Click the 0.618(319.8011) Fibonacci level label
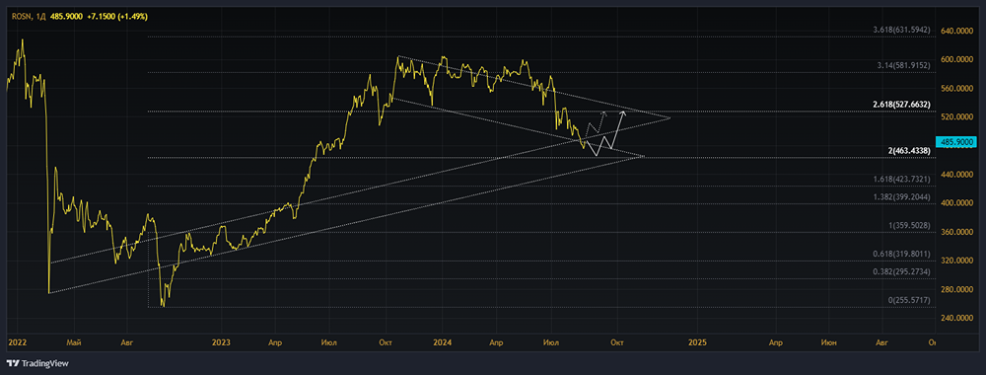 [x=902, y=254]
